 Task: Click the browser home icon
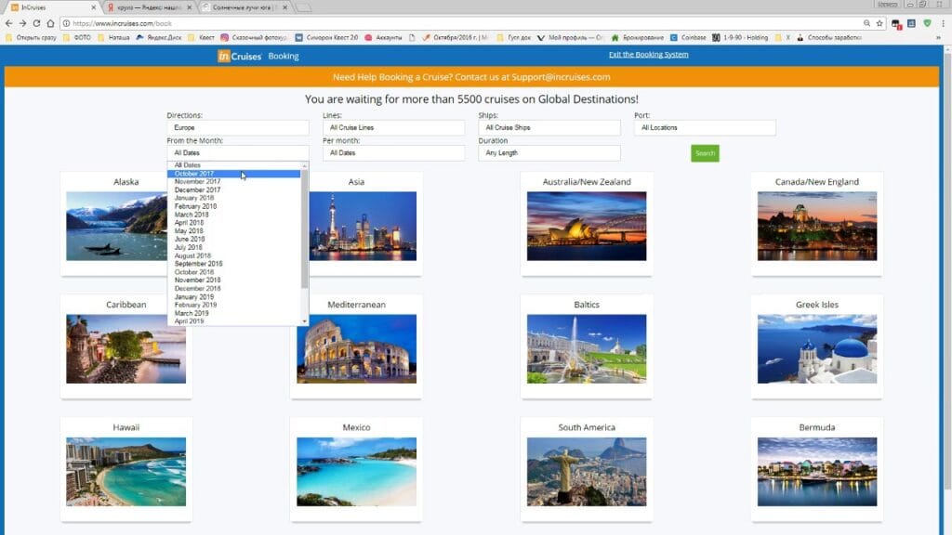coord(50,22)
